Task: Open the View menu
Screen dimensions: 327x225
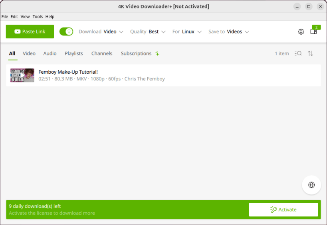Action: [x=25, y=17]
